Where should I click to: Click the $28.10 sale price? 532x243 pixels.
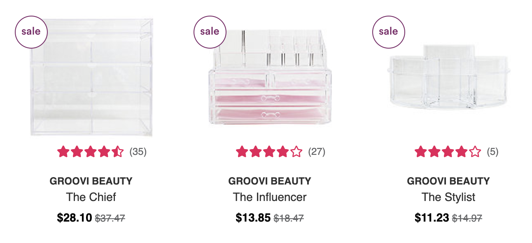[75, 218]
